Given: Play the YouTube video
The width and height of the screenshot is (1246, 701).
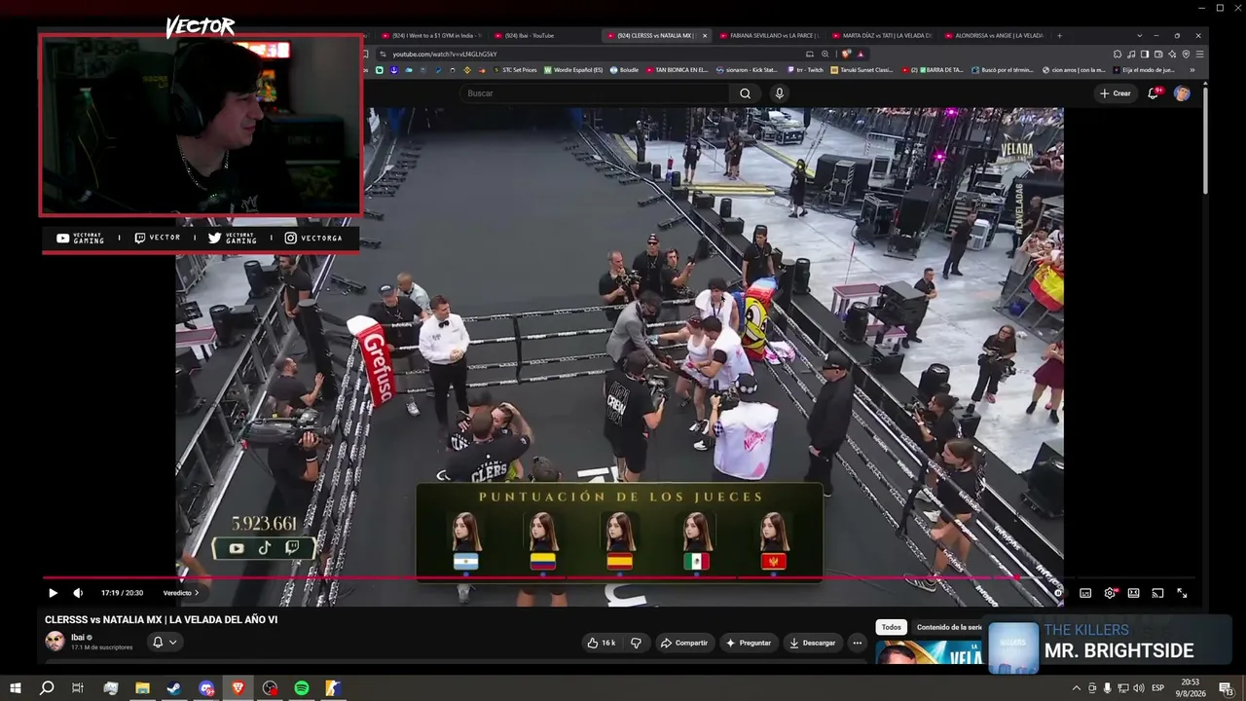Looking at the screenshot, I should 53,593.
